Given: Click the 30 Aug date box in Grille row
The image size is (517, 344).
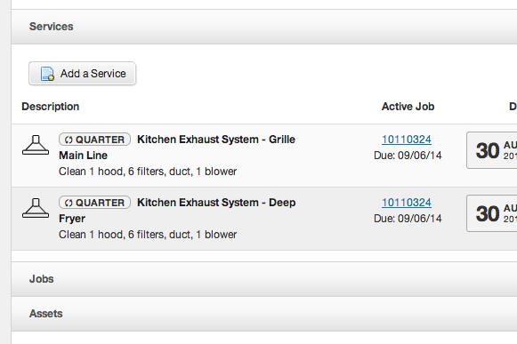Looking at the screenshot, I should pyautogui.click(x=491, y=150).
